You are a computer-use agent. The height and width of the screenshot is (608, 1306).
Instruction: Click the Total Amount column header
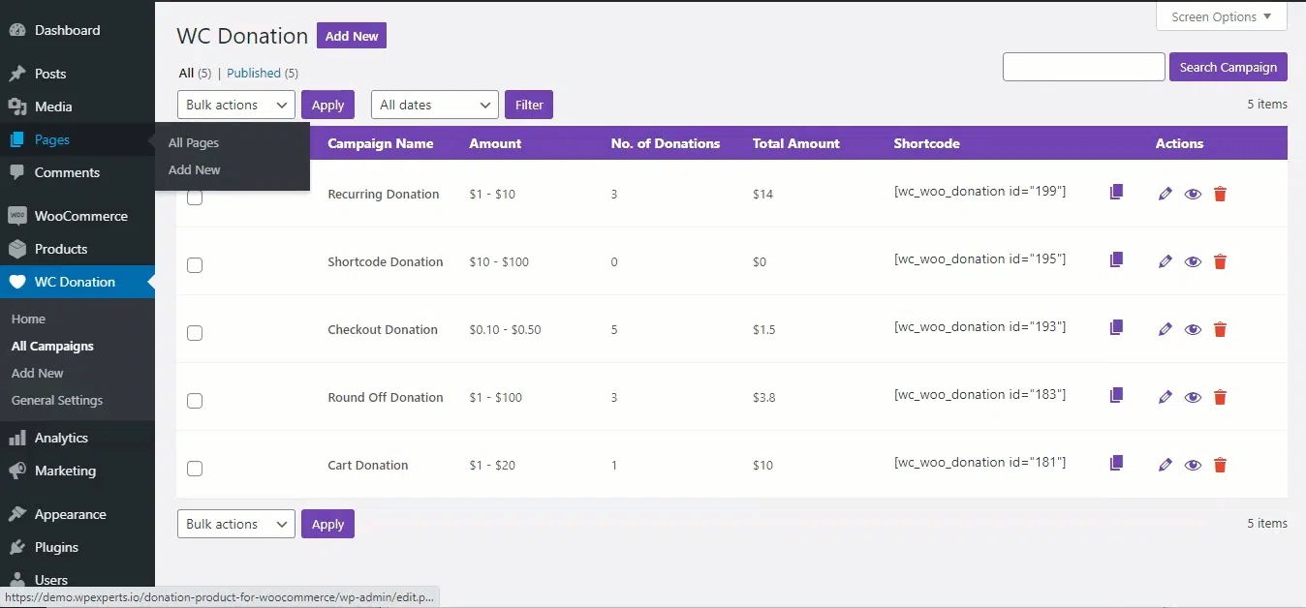click(x=796, y=143)
